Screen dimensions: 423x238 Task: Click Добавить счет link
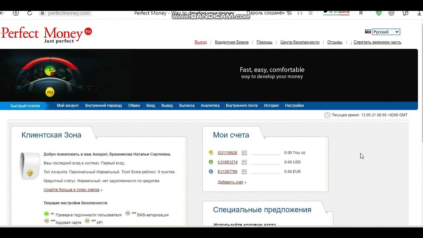point(230,182)
